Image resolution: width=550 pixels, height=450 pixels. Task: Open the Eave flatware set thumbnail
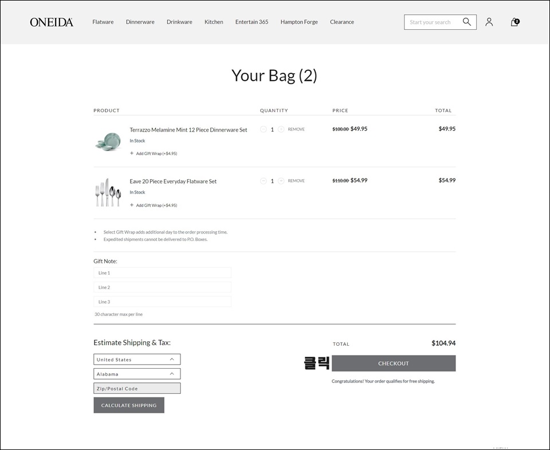pos(108,192)
